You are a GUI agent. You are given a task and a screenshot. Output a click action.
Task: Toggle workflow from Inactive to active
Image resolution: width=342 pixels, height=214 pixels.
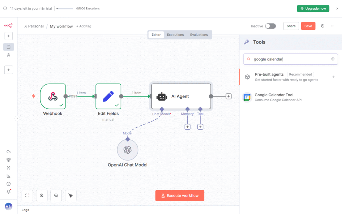click(x=270, y=26)
